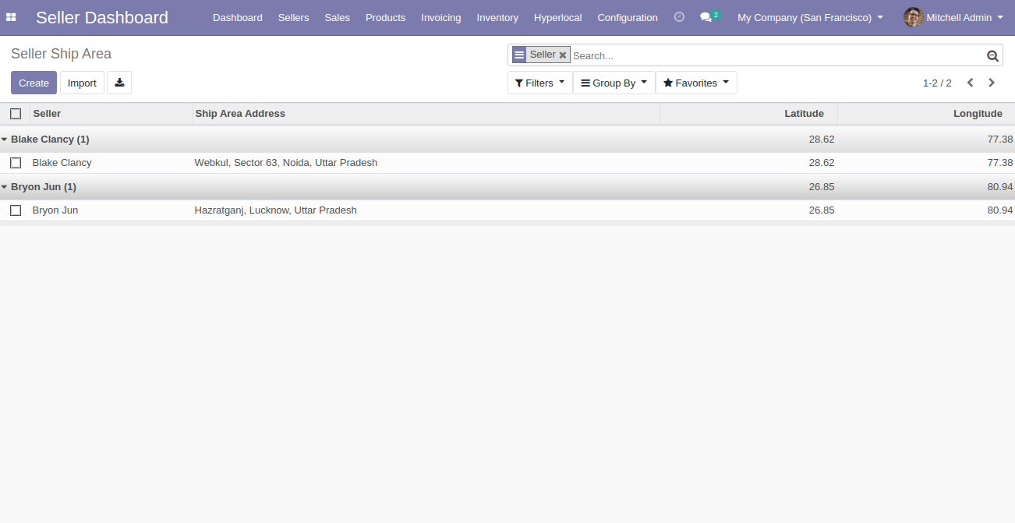Image resolution: width=1015 pixels, height=523 pixels.
Task: Sort by the Longitude column header
Action: 926,114
